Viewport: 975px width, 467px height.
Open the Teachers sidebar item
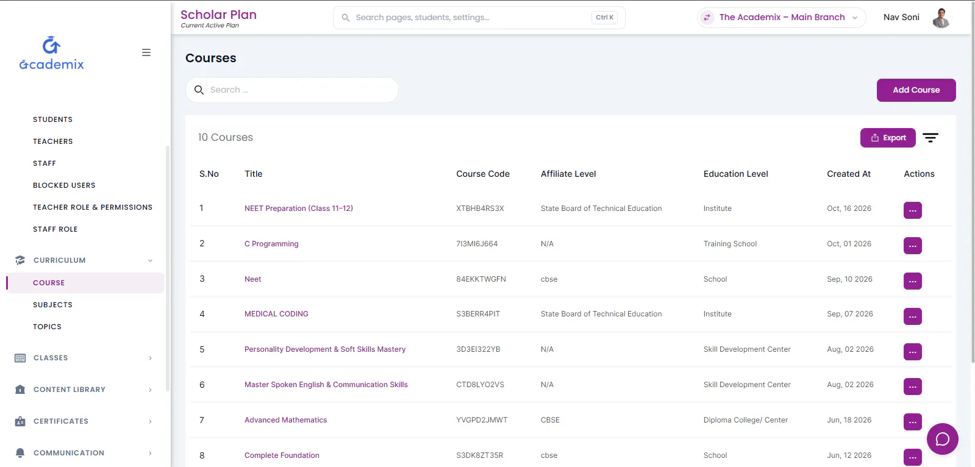pyautogui.click(x=53, y=141)
